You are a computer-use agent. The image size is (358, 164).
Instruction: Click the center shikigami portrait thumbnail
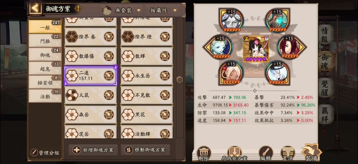point(255,49)
